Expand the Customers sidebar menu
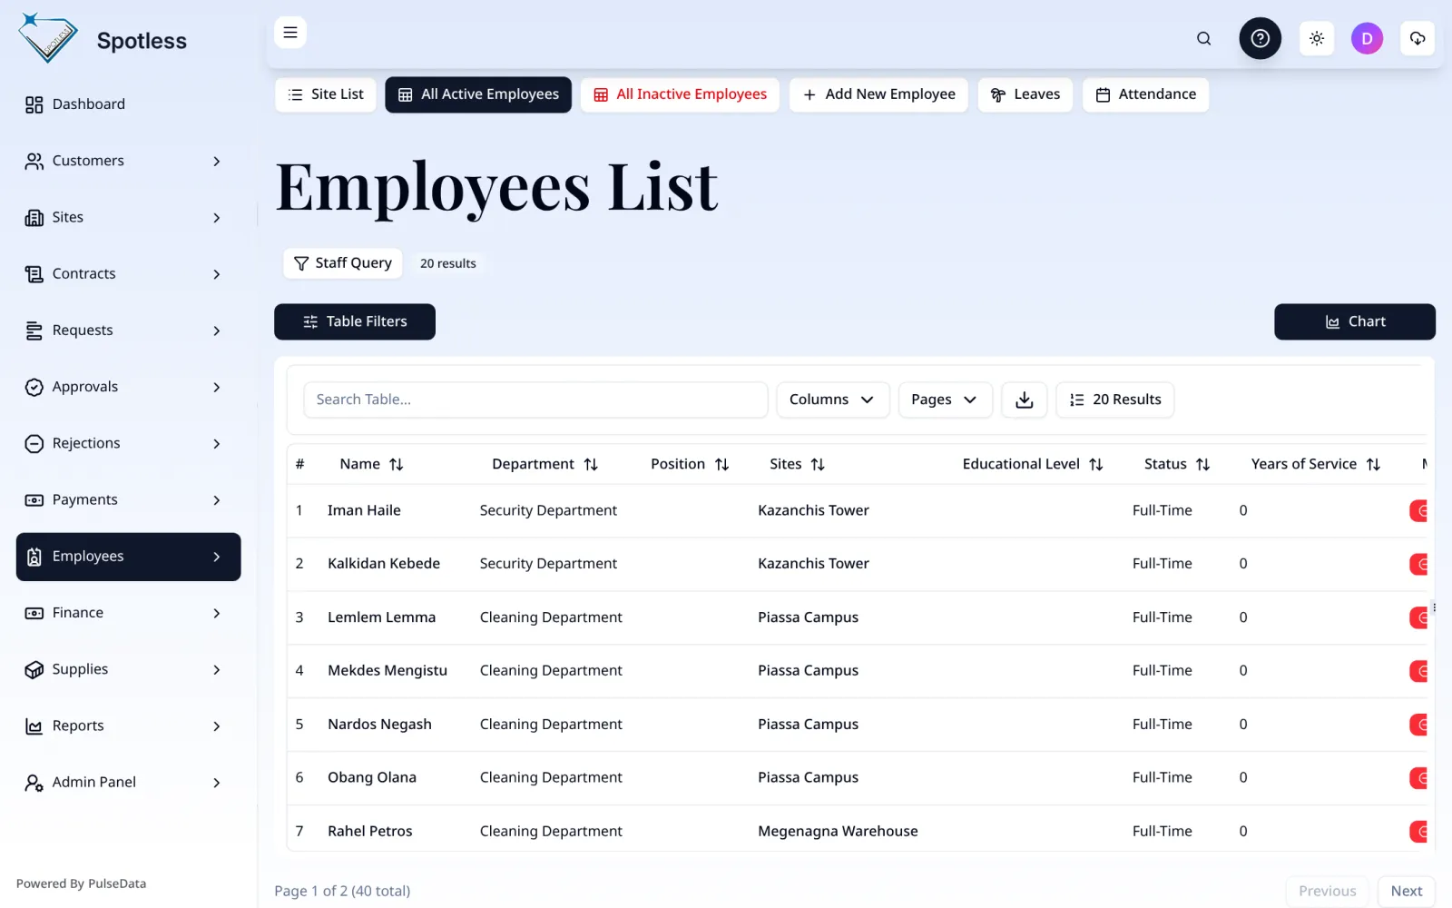Screen dimensions: 1452x908 [x=128, y=161]
